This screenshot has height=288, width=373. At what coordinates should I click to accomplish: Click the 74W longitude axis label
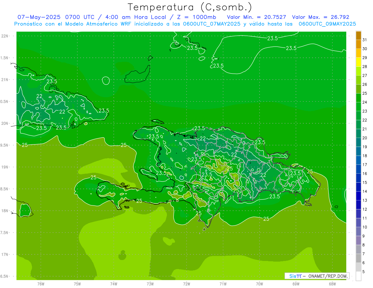[114, 284]
